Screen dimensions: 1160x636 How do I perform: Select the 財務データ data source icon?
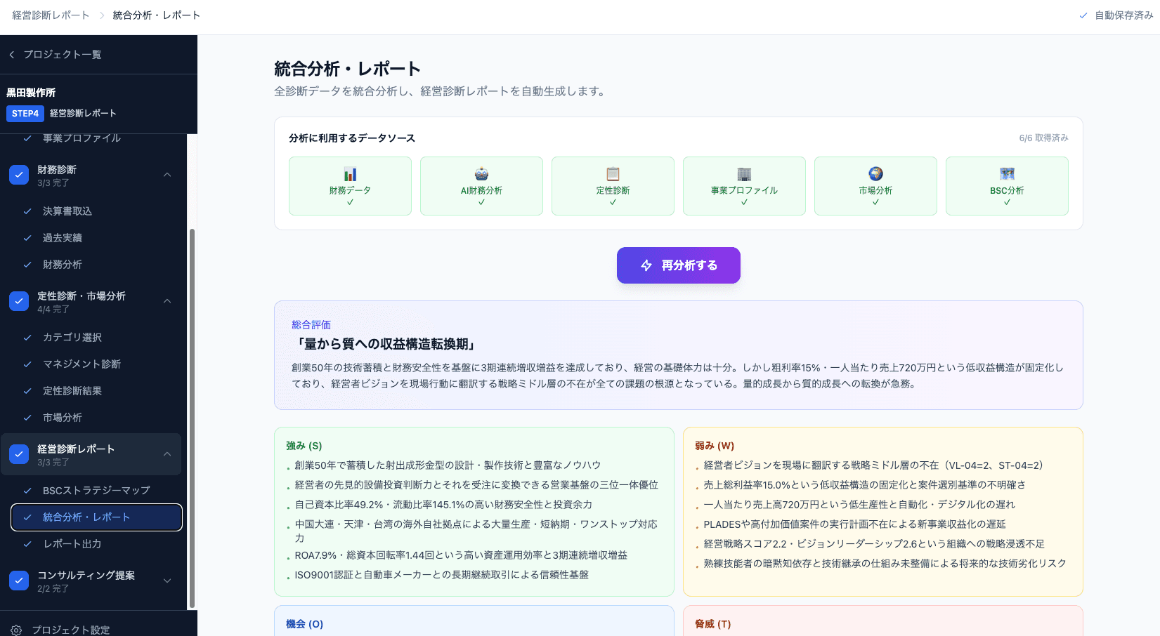point(350,175)
